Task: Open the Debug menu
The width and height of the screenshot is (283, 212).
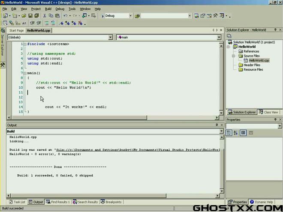Action: point(60,9)
